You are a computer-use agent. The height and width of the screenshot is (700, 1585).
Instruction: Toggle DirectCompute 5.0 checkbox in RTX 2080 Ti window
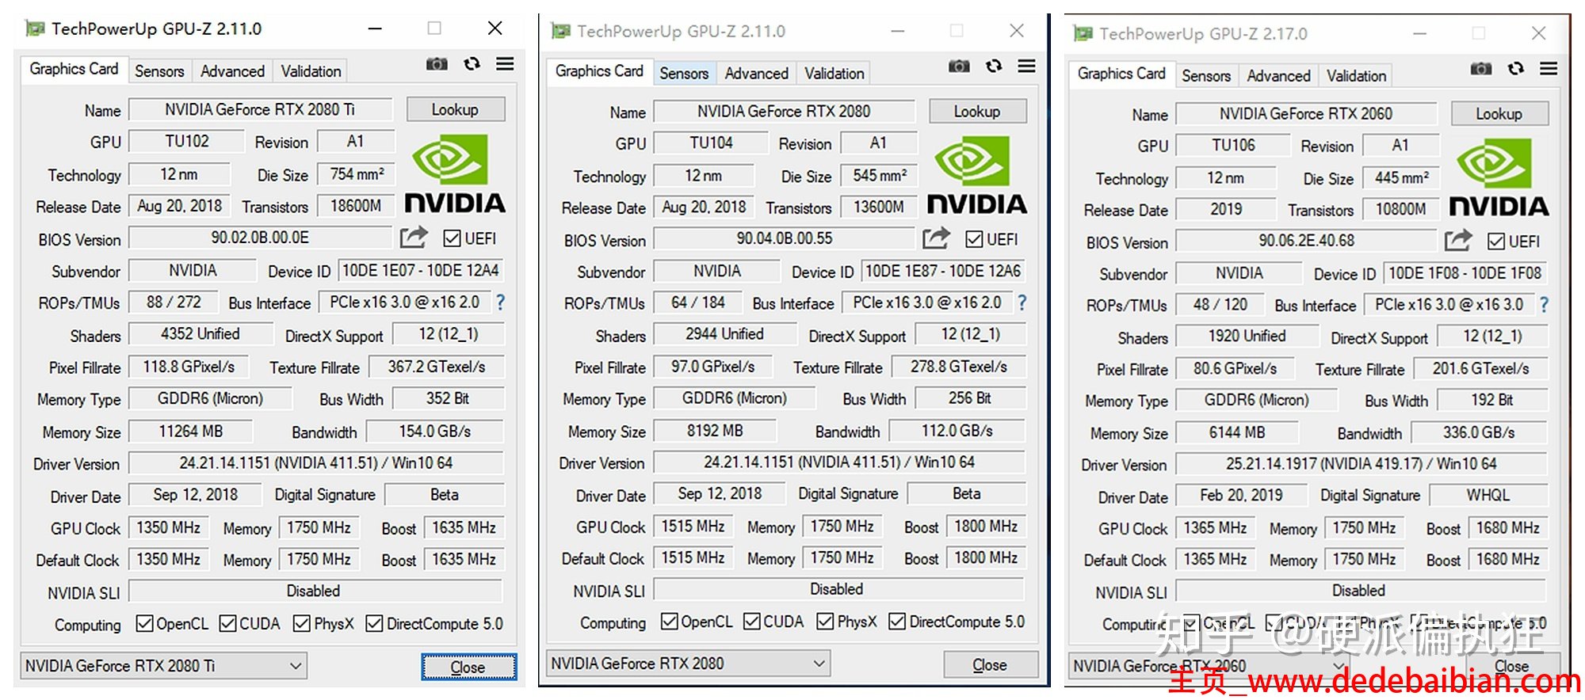[x=374, y=624]
